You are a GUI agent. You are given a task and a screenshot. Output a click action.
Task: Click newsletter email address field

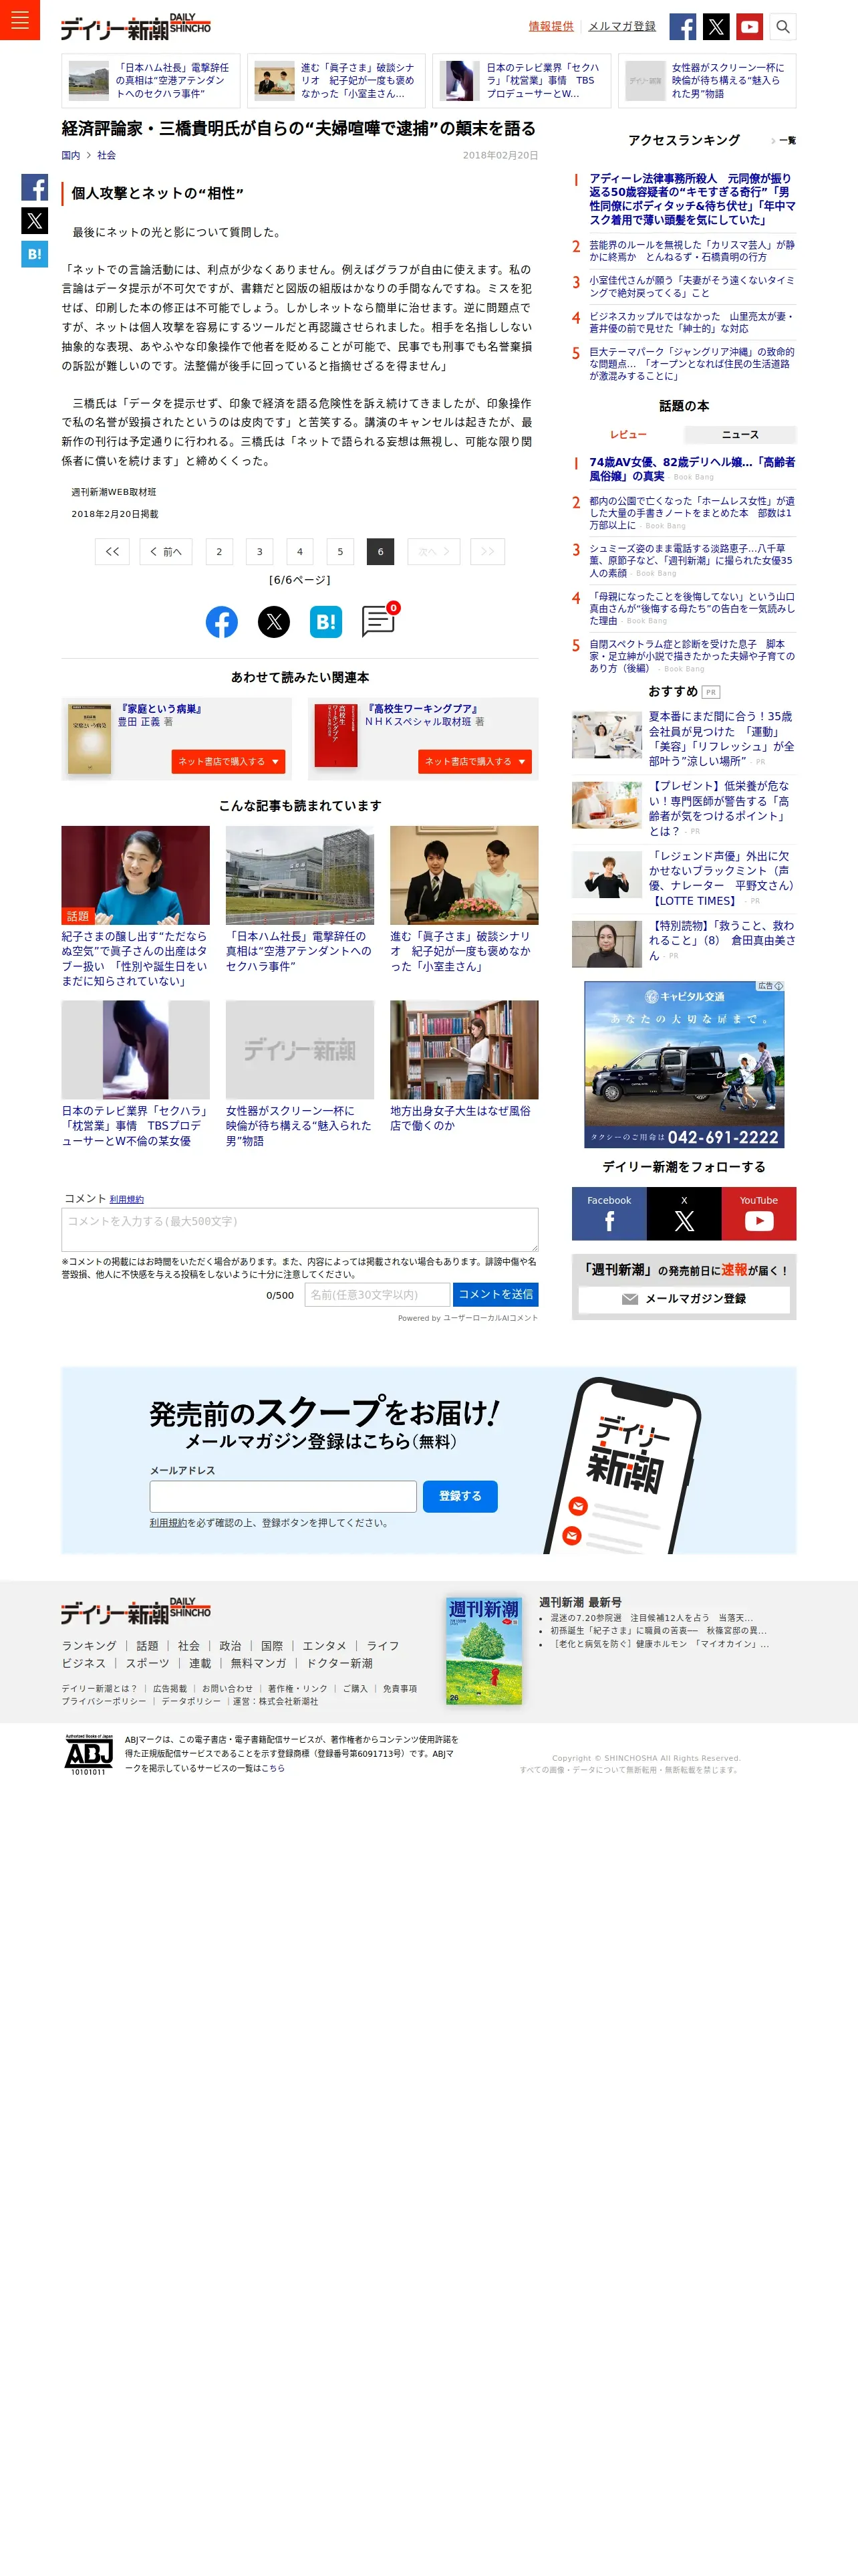pyautogui.click(x=283, y=1496)
